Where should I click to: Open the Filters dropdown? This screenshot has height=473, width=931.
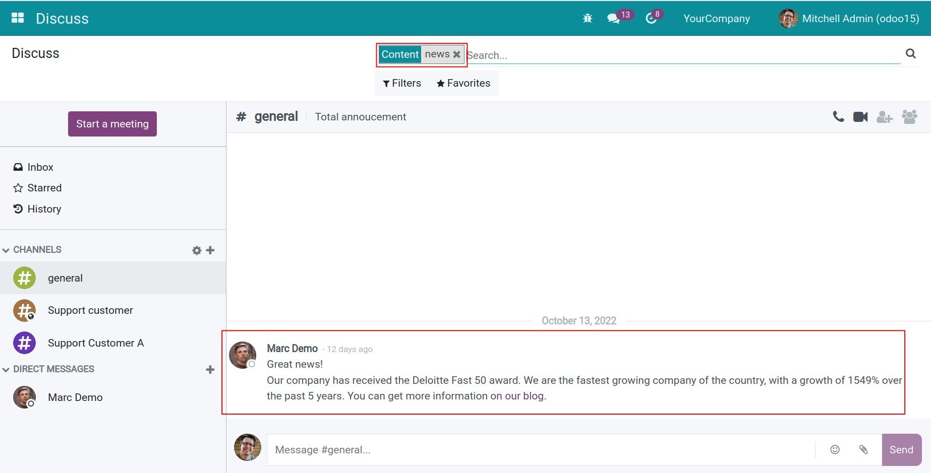pos(401,83)
